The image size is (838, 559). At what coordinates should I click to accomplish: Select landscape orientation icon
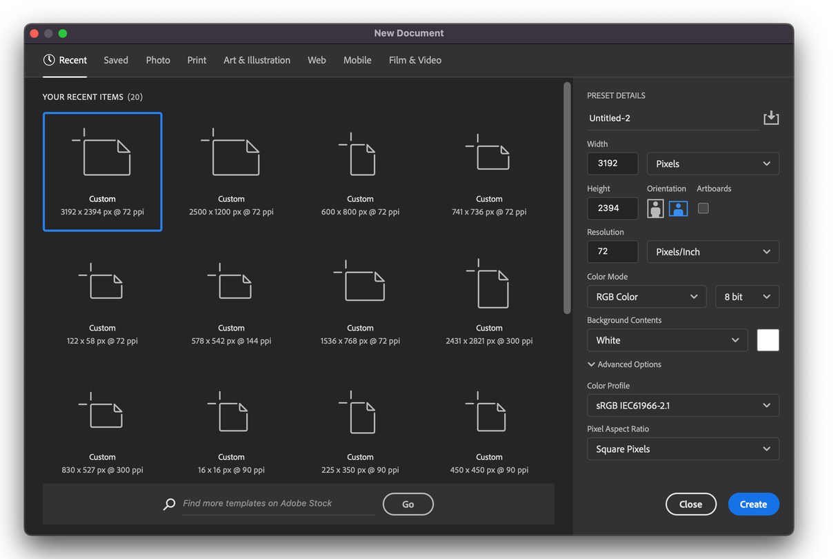pyautogui.click(x=678, y=208)
